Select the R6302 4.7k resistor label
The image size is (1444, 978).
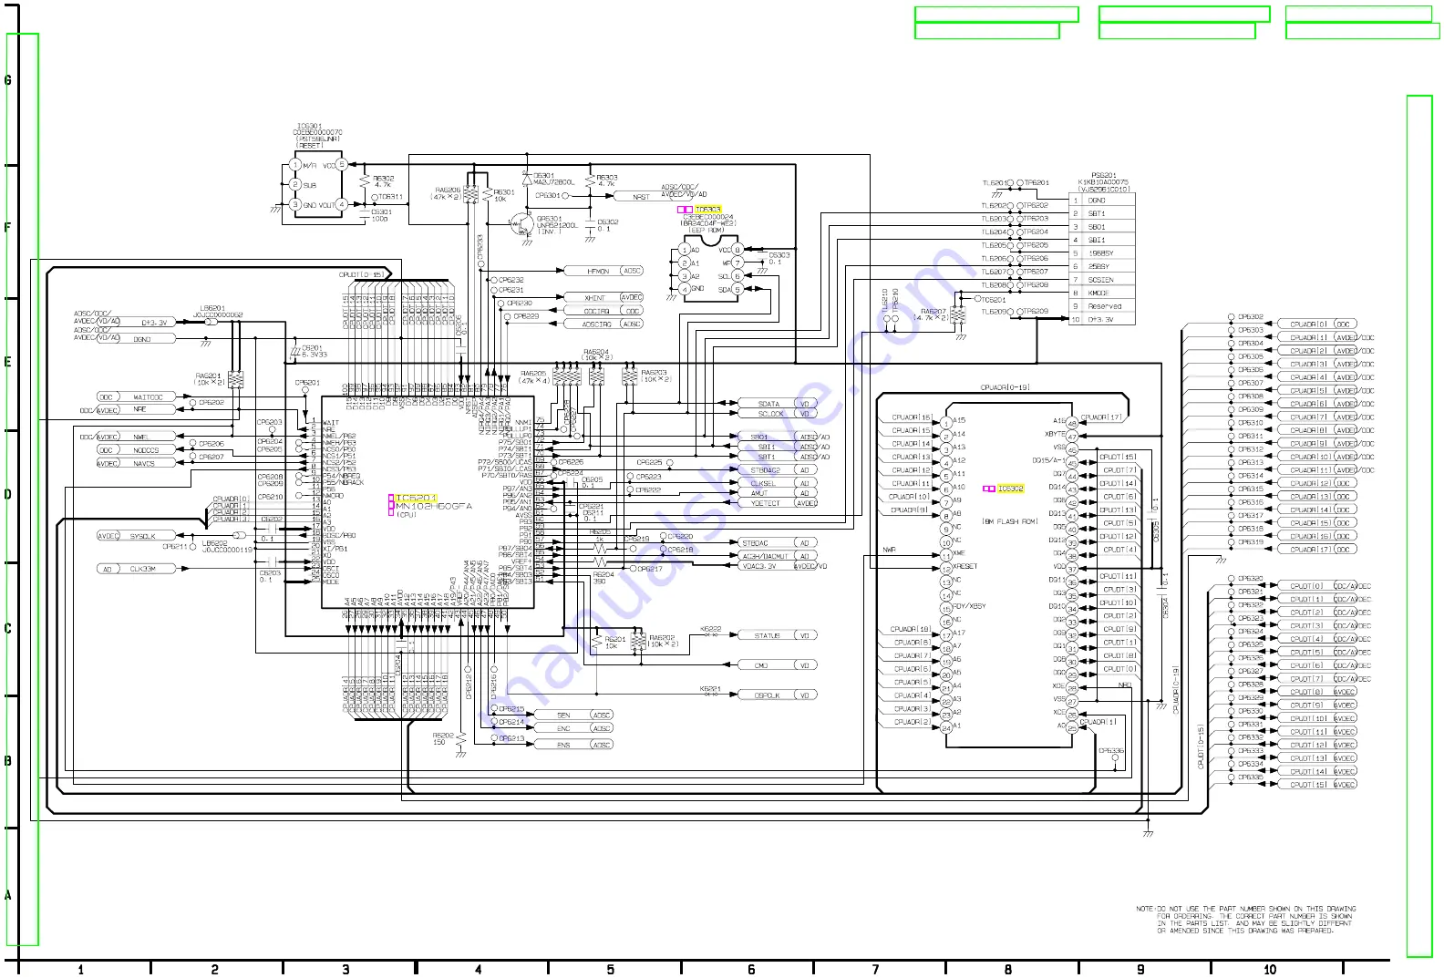pos(383,181)
